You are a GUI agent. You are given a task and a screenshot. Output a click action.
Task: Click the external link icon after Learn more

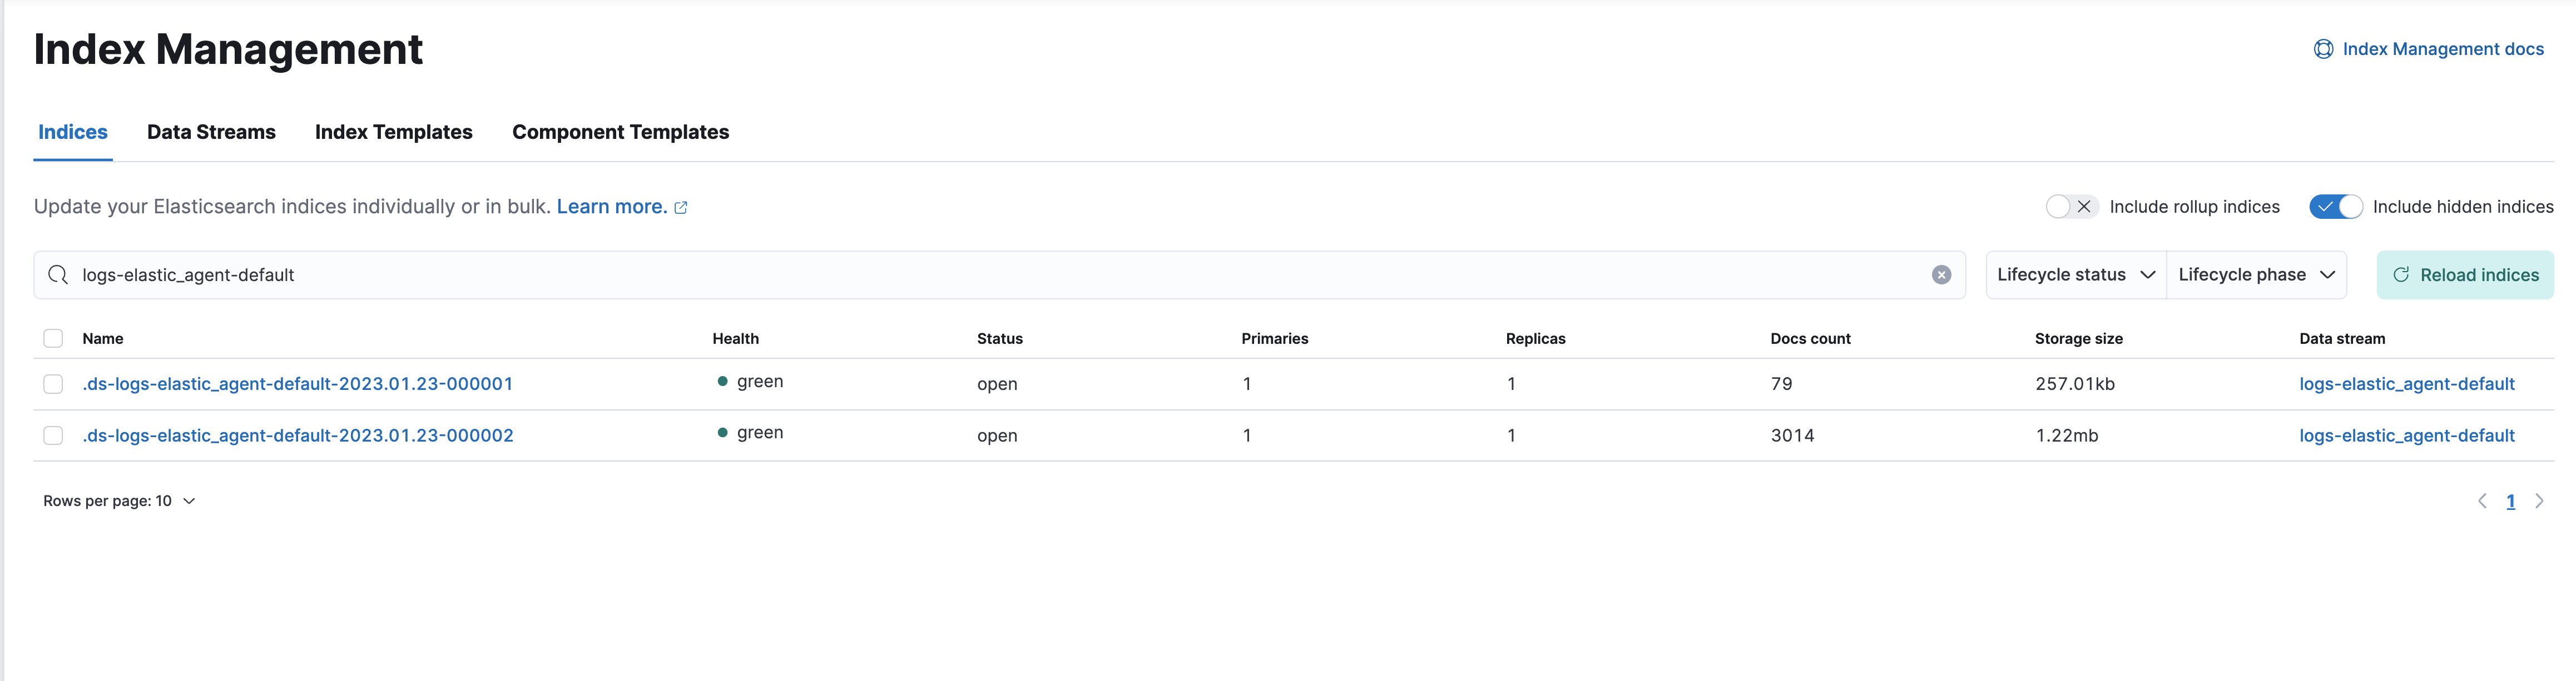click(682, 207)
